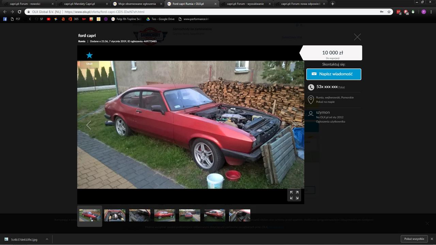The width and height of the screenshot is (436, 245).
Task: Open YouTube bookmark icon
Action: coord(48,19)
